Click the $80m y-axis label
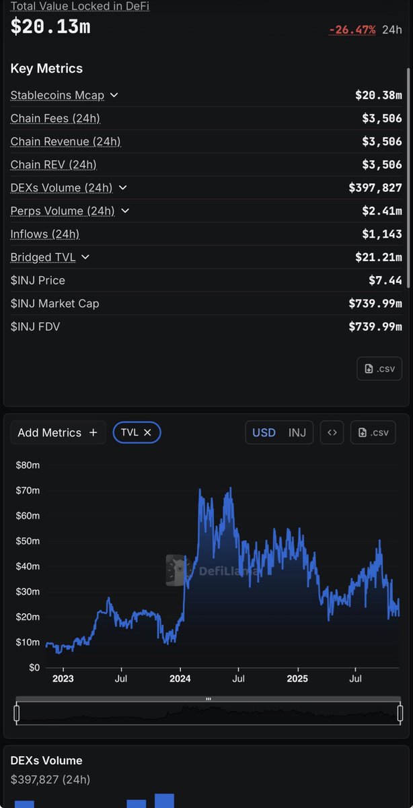 tap(28, 465)
